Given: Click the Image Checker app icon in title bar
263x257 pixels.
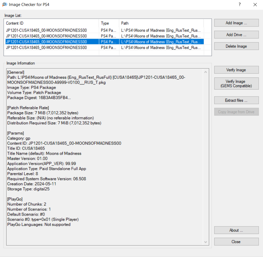Looking at the screenshot, I should tap(5, 5).
